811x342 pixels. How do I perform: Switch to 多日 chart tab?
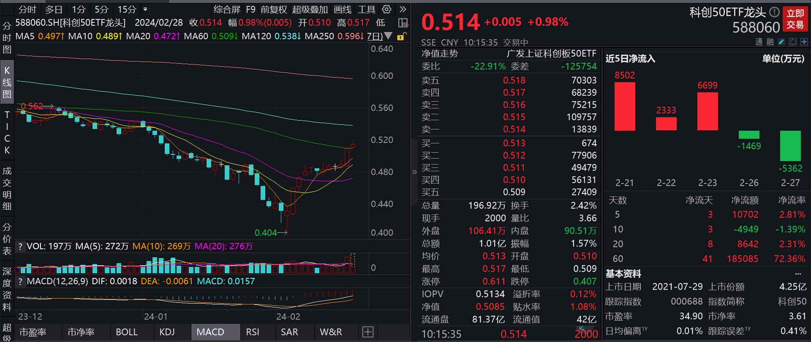tap(54, 9)
